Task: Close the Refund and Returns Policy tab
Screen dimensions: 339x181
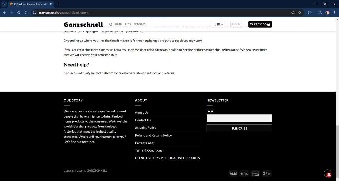Action: click(51, 4)
